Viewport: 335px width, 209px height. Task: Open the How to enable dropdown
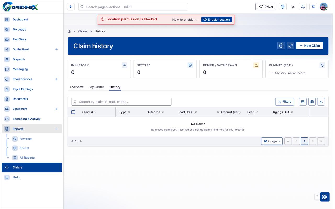click(x=185, y=20)
